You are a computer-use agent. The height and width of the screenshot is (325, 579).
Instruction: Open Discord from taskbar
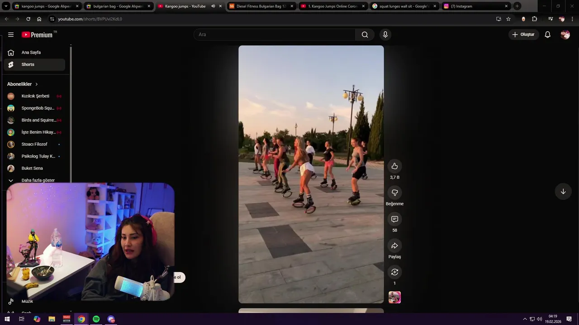(111, 319)
